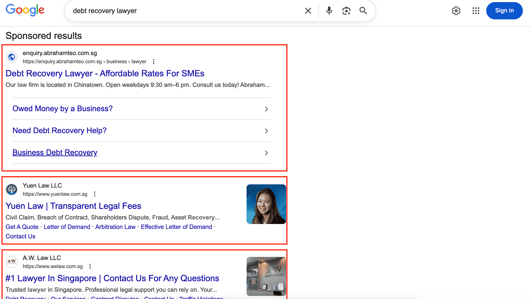
Task: Expand 'Need Debt Recovery Help?' chevron
Action: pos(266,131)
